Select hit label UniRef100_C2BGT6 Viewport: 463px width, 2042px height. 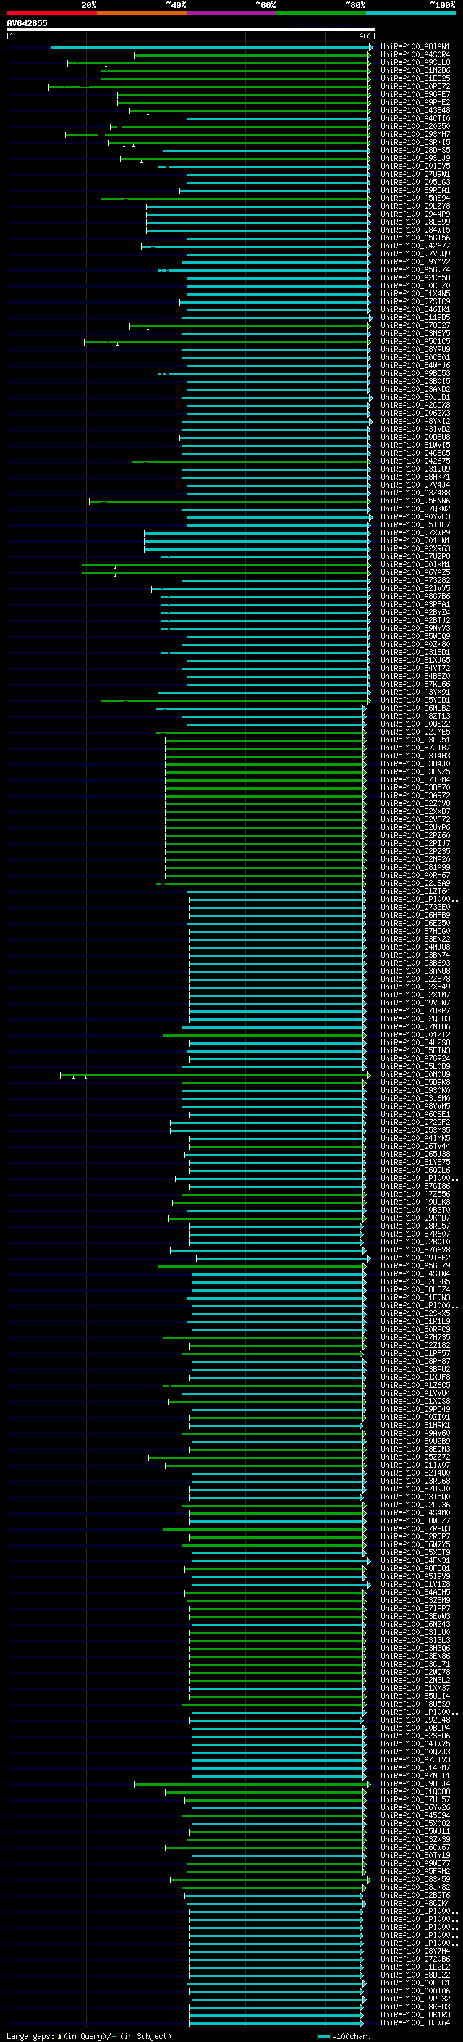tap(415, 1894)
